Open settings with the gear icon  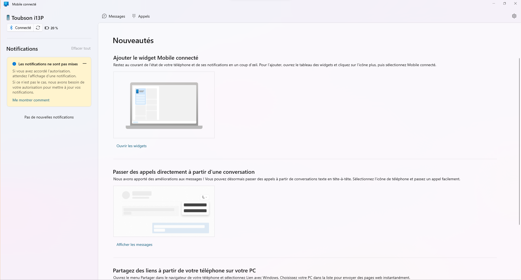point(514,16)
